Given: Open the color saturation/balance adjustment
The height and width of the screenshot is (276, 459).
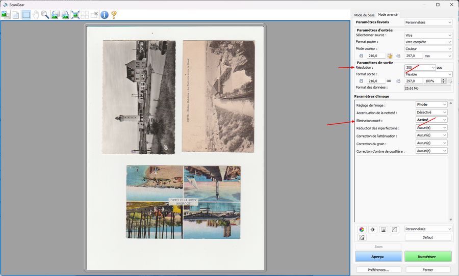Looking at the screenshot, I should click(362, 230).
